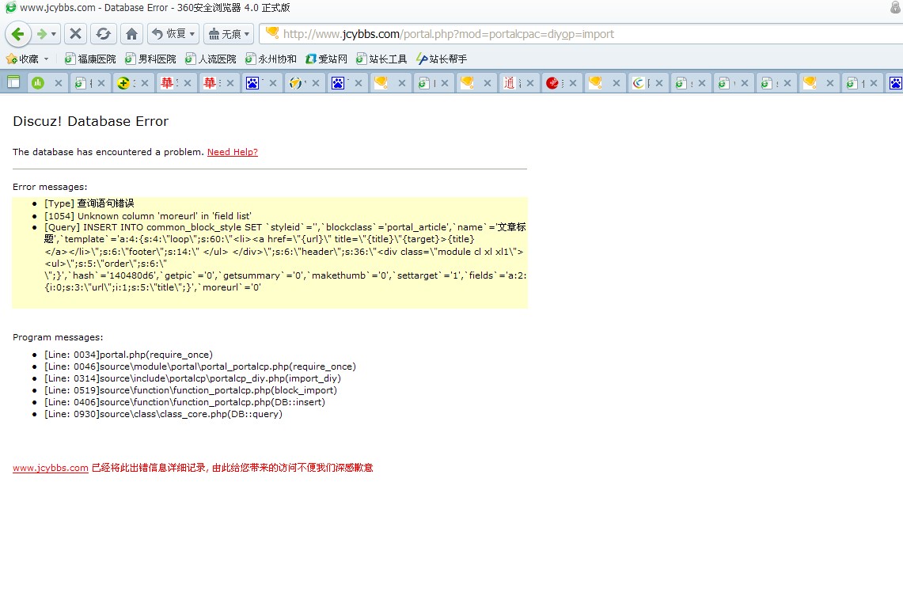
Task: Click the Forward arrow button
Action: click(x=41, y=34)
